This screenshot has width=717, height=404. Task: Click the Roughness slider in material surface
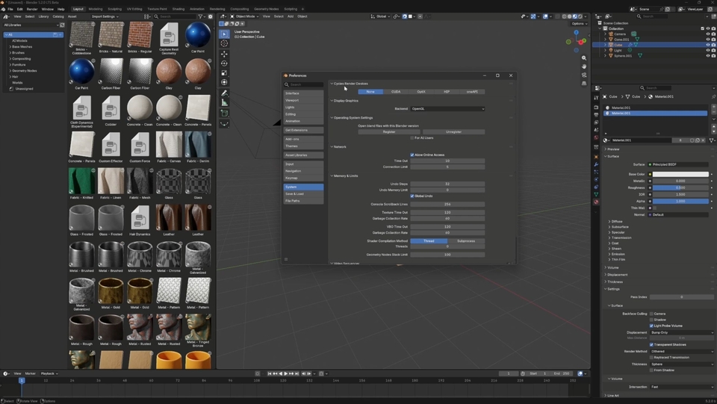tap(680, 188)
